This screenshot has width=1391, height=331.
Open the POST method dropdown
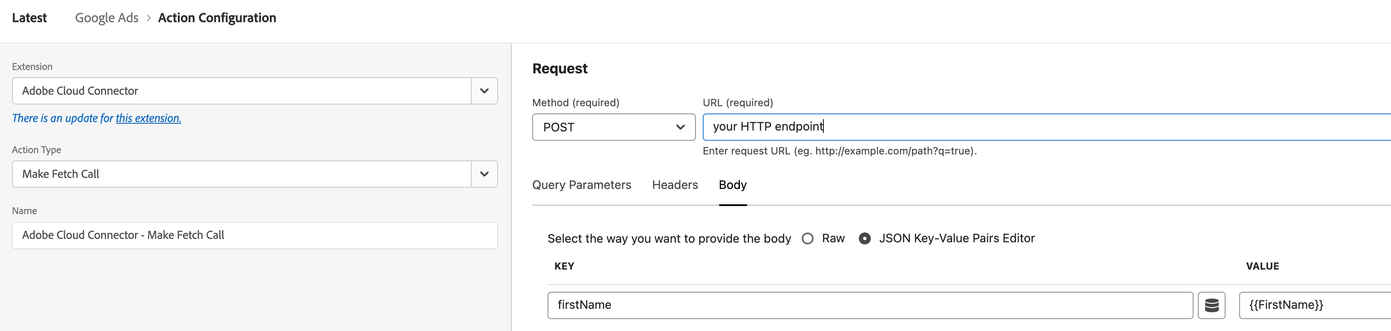[x=614, y=128]
